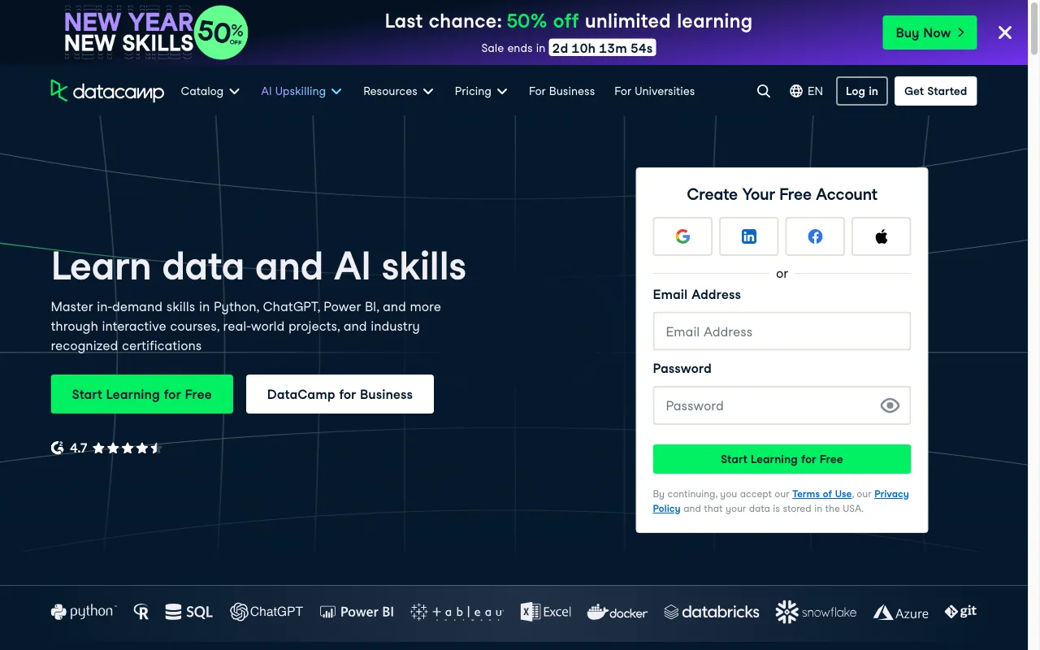Click the Databricks logo
The width and height of the screenshot is (1040, 650).
[712, 612]
